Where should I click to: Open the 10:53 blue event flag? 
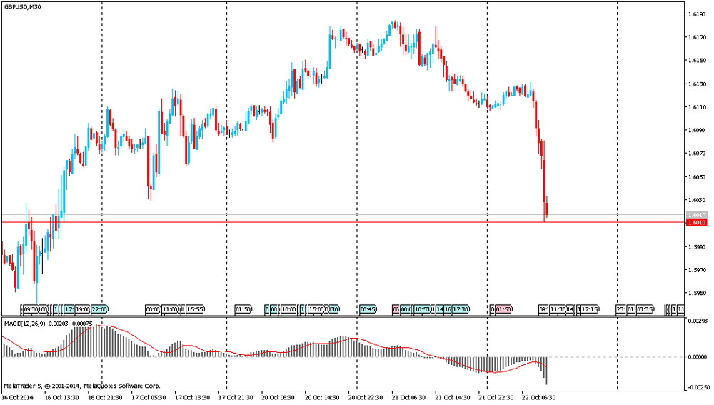pyautogui.click(x=423, y=309)
